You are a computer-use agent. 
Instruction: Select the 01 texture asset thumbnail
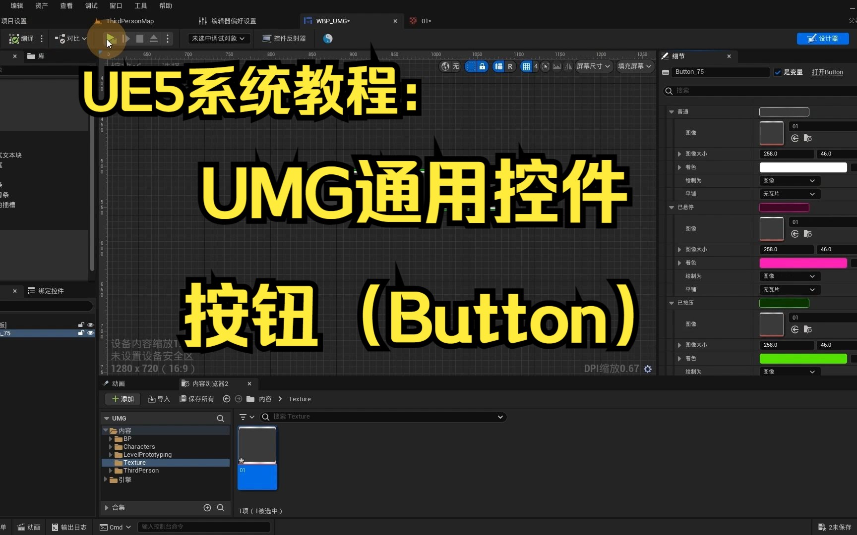(257, 458)
